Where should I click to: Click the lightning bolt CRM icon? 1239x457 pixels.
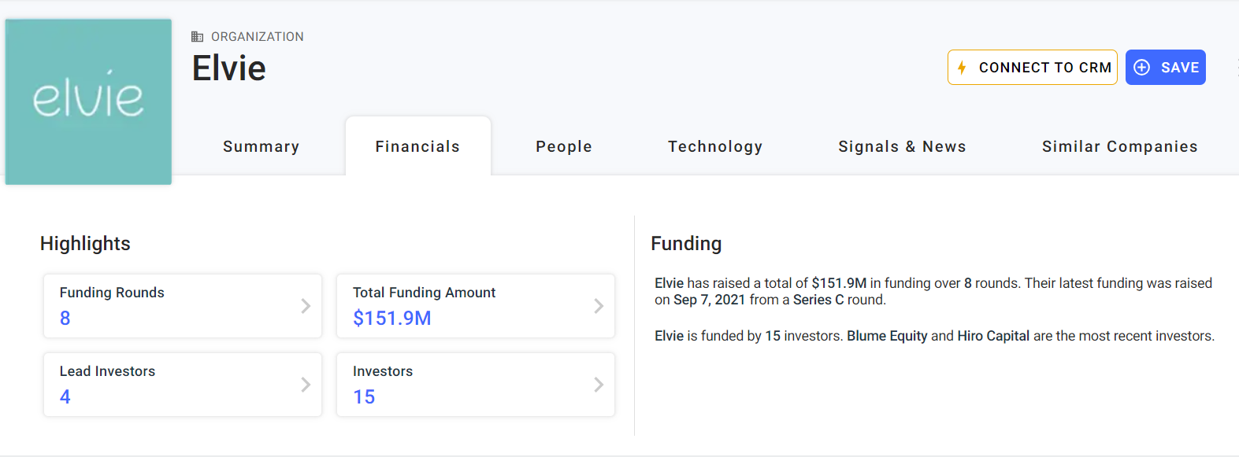click(962, 68)
